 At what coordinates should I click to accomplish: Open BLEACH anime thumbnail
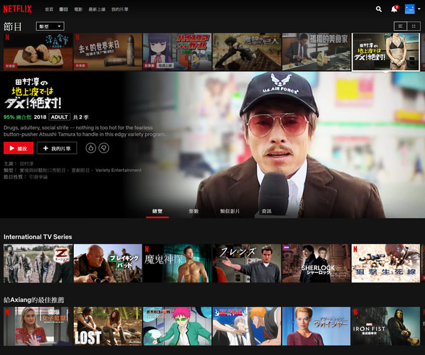(x=247, y=326)
